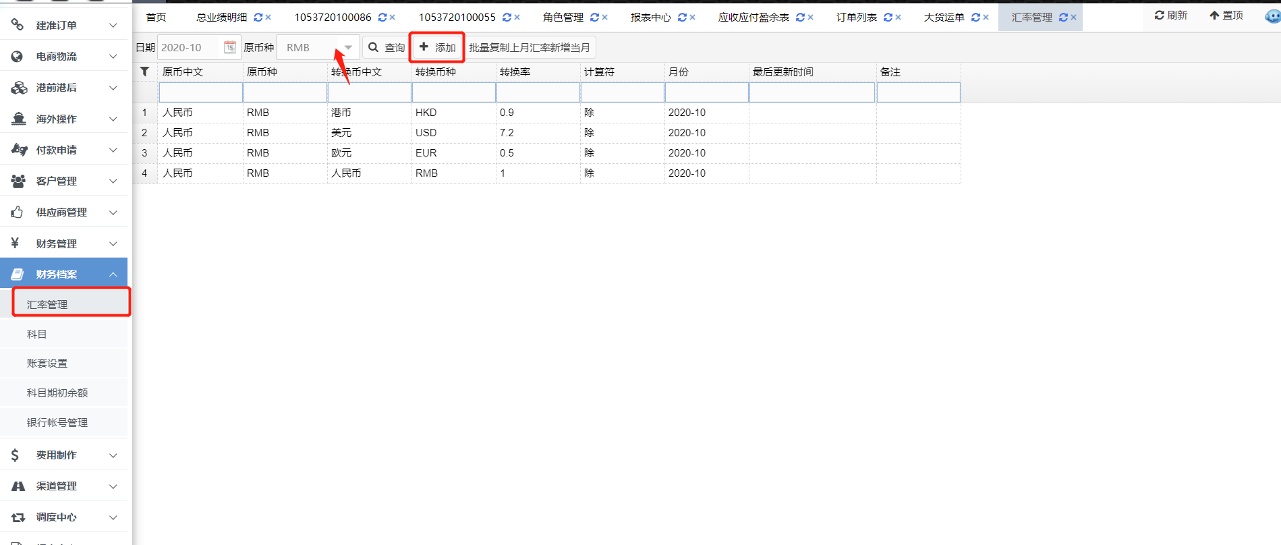
Task: Reload the 大货运单 tab
Action: click(975, 17)
